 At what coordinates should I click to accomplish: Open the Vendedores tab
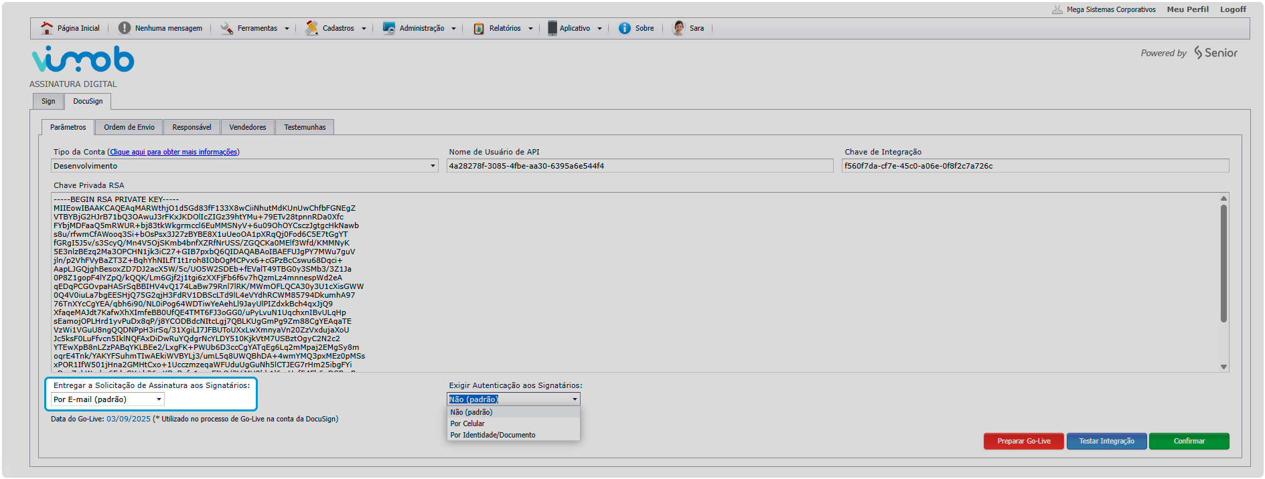248,127
